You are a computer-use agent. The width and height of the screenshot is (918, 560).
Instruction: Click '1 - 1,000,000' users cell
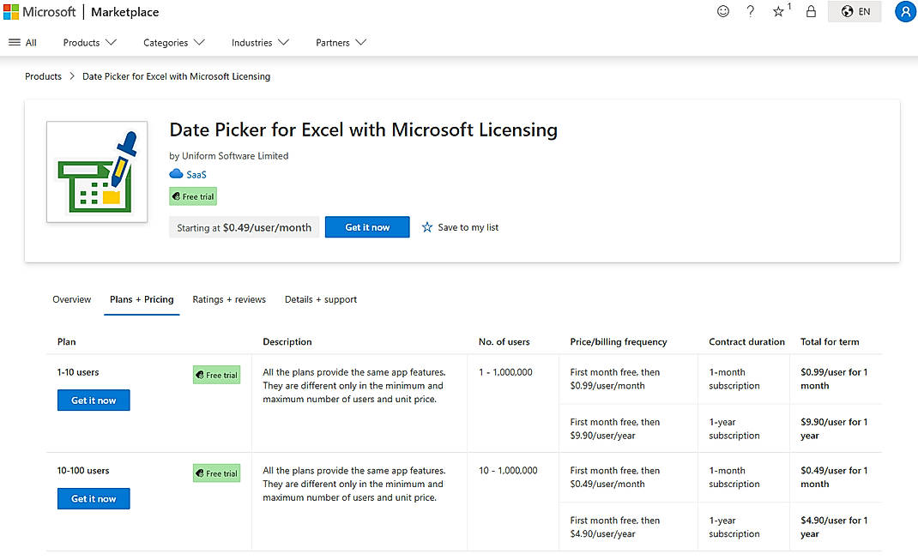[x=506, y=372]
